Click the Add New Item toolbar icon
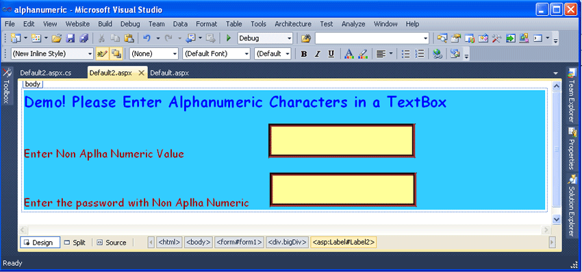Viewport: 582px width, 272px height. point(36,38)
